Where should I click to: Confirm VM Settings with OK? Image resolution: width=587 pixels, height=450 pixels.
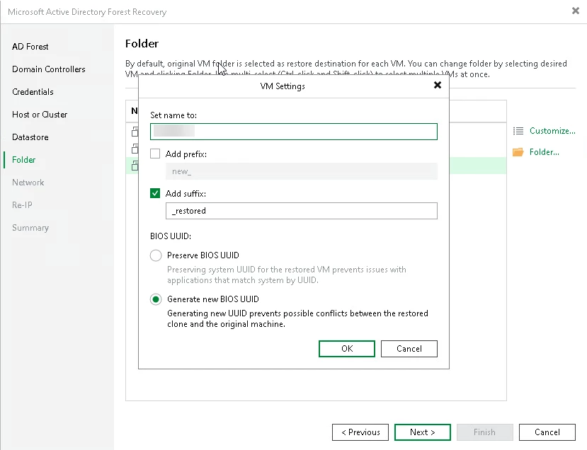pos(347,349)
